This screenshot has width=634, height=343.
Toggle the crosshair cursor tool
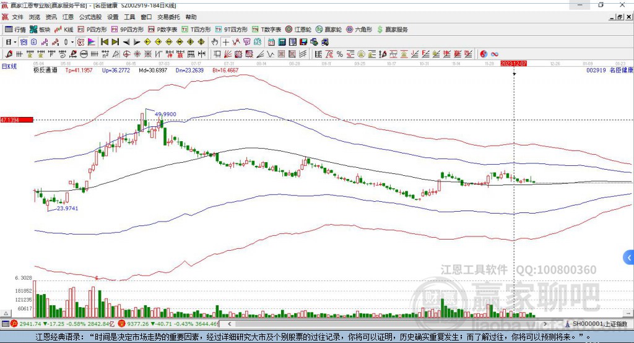click(225, 41)
